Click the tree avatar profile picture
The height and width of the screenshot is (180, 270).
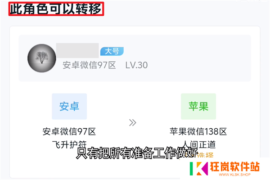click(42, 58)
